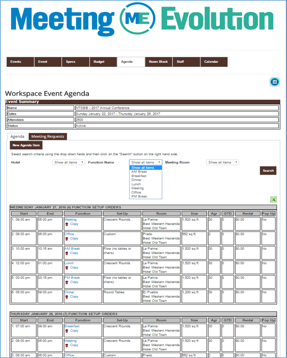Copy the Wednesday Meeting agenda item
The image size is (287, 358).
pos(74,224)
